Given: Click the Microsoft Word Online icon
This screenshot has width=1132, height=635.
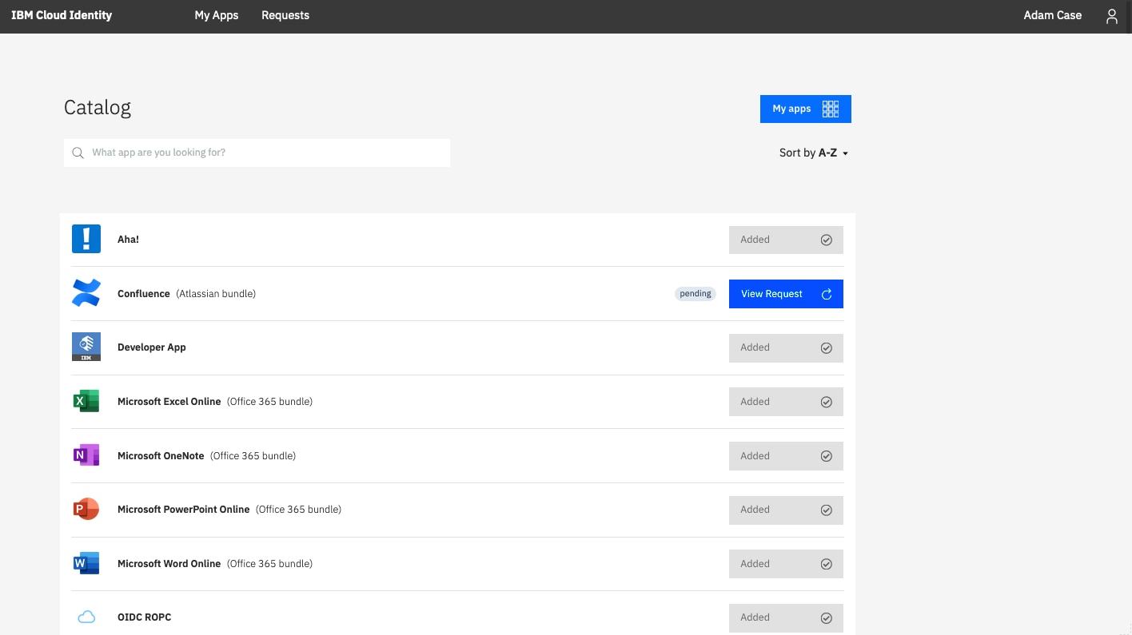Looking at the screenshot, I should [86, 563].
